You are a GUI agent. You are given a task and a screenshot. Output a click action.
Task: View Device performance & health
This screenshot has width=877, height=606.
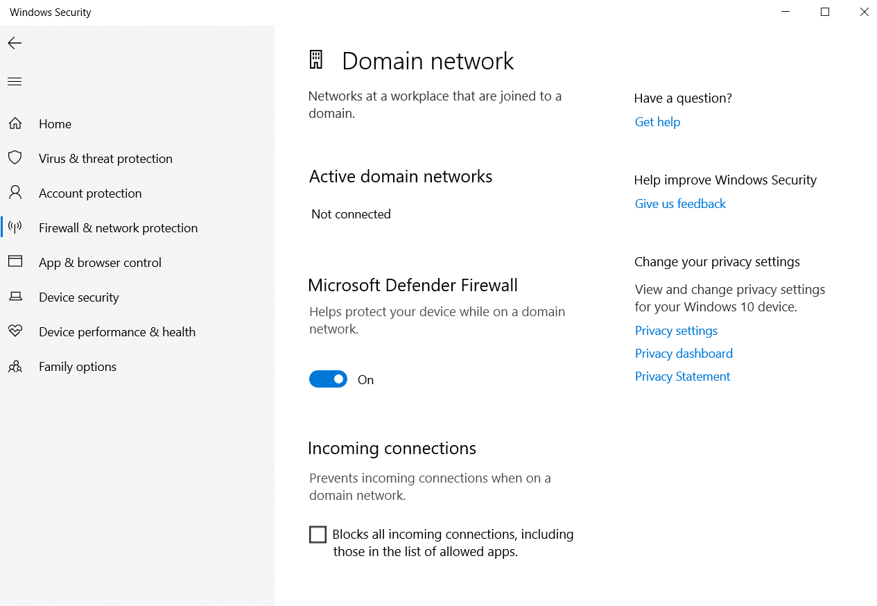click(117, 331)
